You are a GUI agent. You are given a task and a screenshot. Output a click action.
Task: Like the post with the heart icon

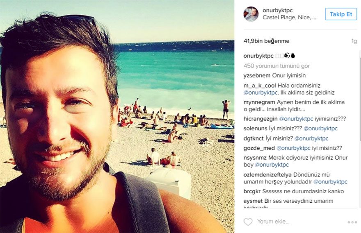(248, 222)
